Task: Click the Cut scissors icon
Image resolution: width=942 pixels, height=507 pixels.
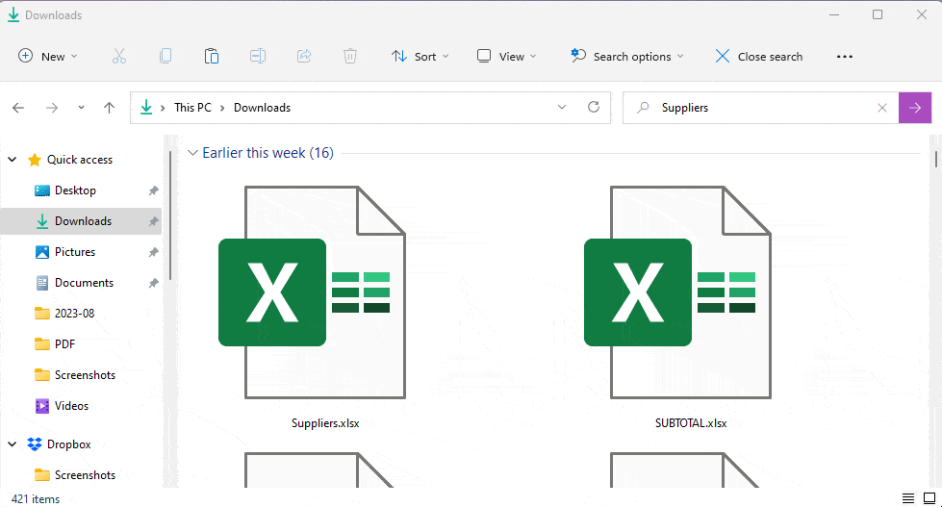Action: 119,57
